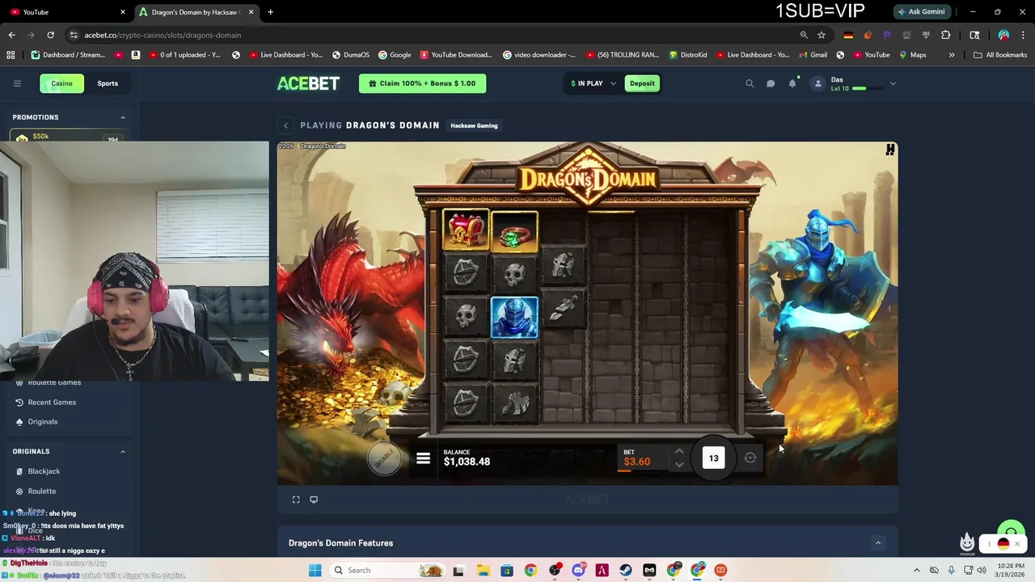This screenshot has width=1035, height=582.
Task: Open a new browser tab
Action: click(x=270, y=12)
